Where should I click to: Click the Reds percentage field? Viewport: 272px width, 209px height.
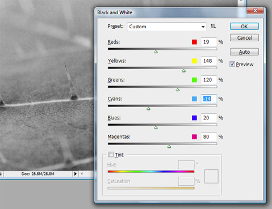click(x=209, y=42)
